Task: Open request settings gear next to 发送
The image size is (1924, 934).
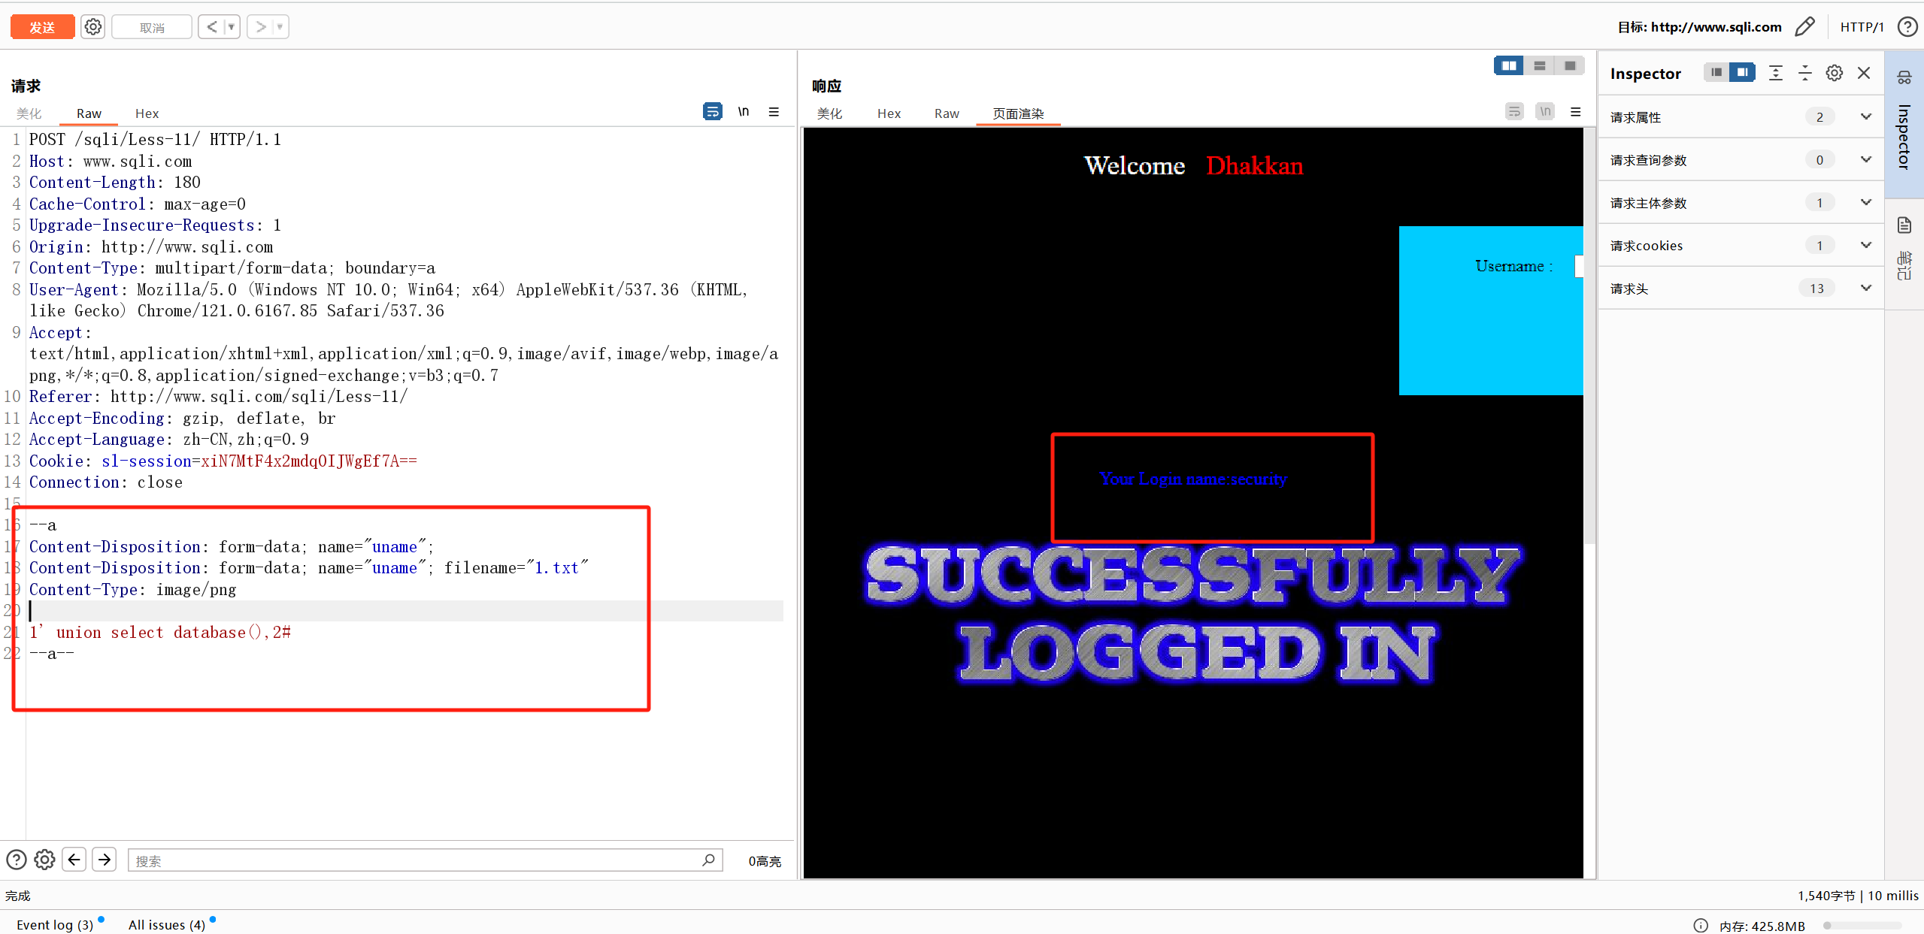Action: 92,27
